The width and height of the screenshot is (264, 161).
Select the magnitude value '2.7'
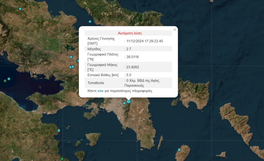point(129,49)
